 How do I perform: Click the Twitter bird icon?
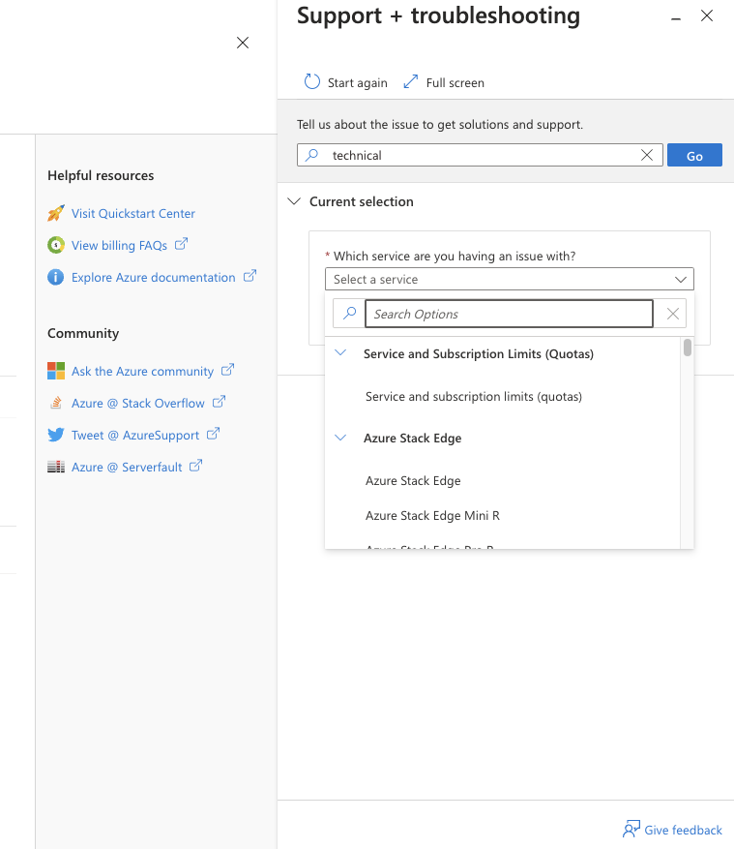(56, 435)
